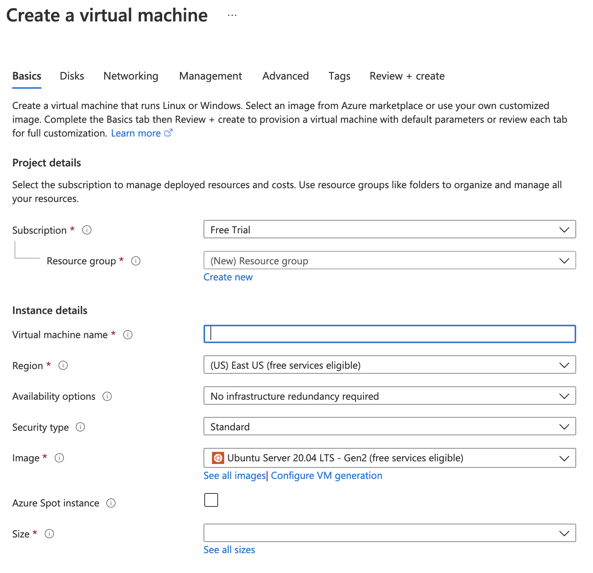This screenshot has width=593, height=573.
Task: Open the Subscription dropdown showing Free Trial
Action: pos(389,230)
